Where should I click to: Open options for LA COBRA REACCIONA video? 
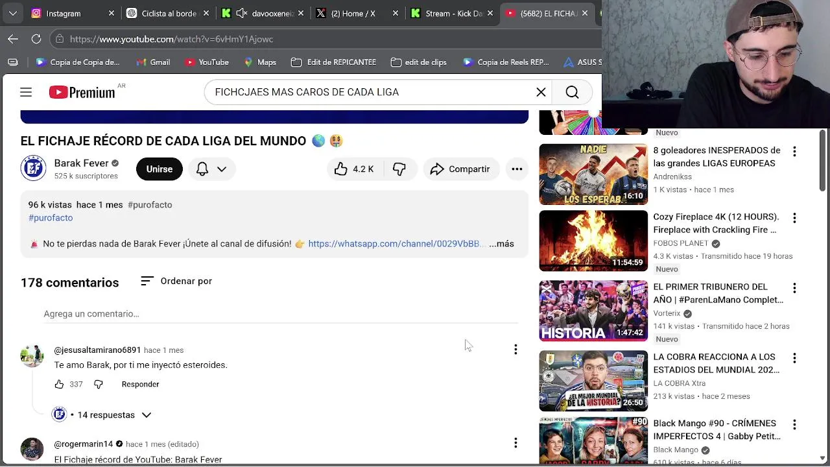tap(794, 358)
